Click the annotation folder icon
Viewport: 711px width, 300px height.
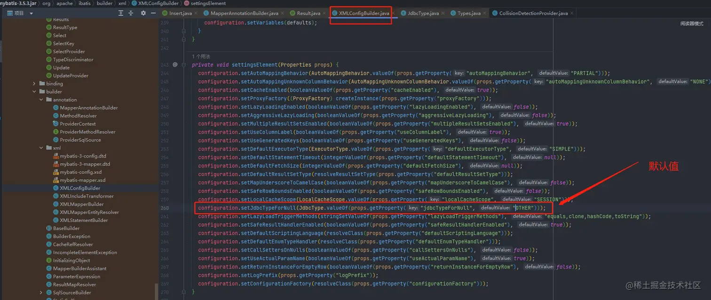click(49, 100)
